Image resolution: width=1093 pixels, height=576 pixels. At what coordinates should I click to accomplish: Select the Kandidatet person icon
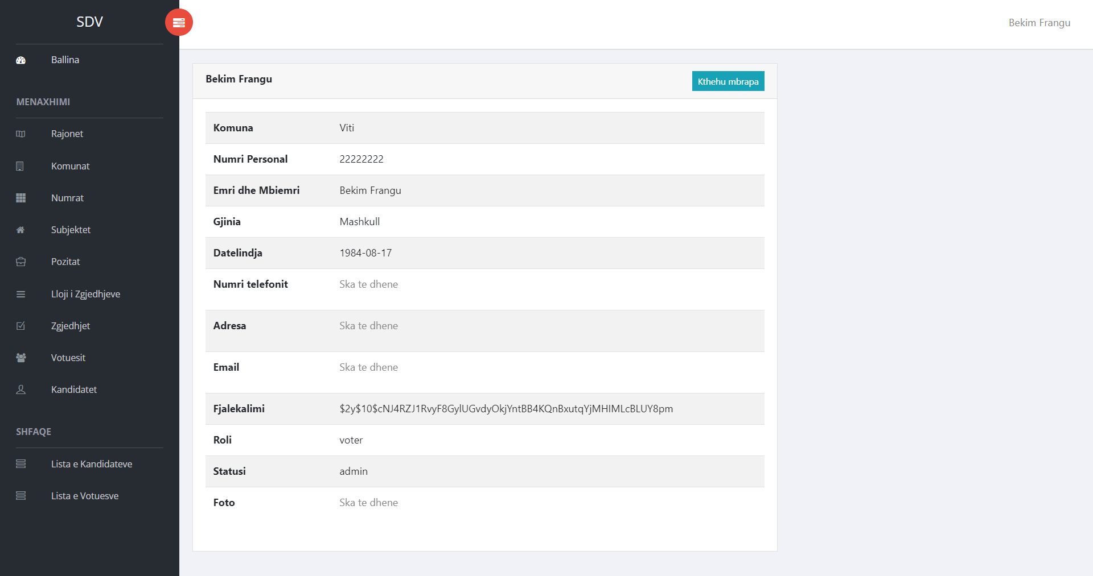click(x=20, y=389)
